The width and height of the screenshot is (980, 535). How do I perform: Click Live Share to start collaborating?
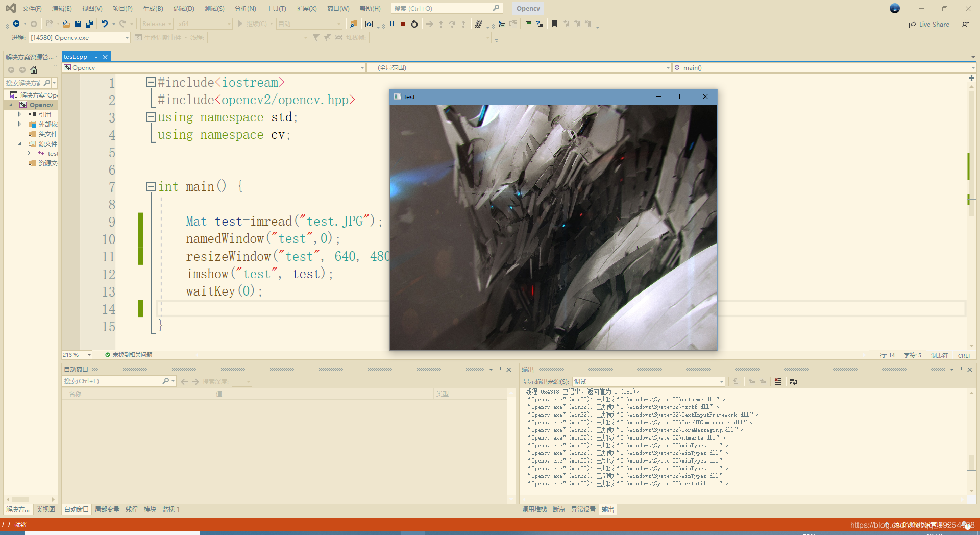[929, 25]
